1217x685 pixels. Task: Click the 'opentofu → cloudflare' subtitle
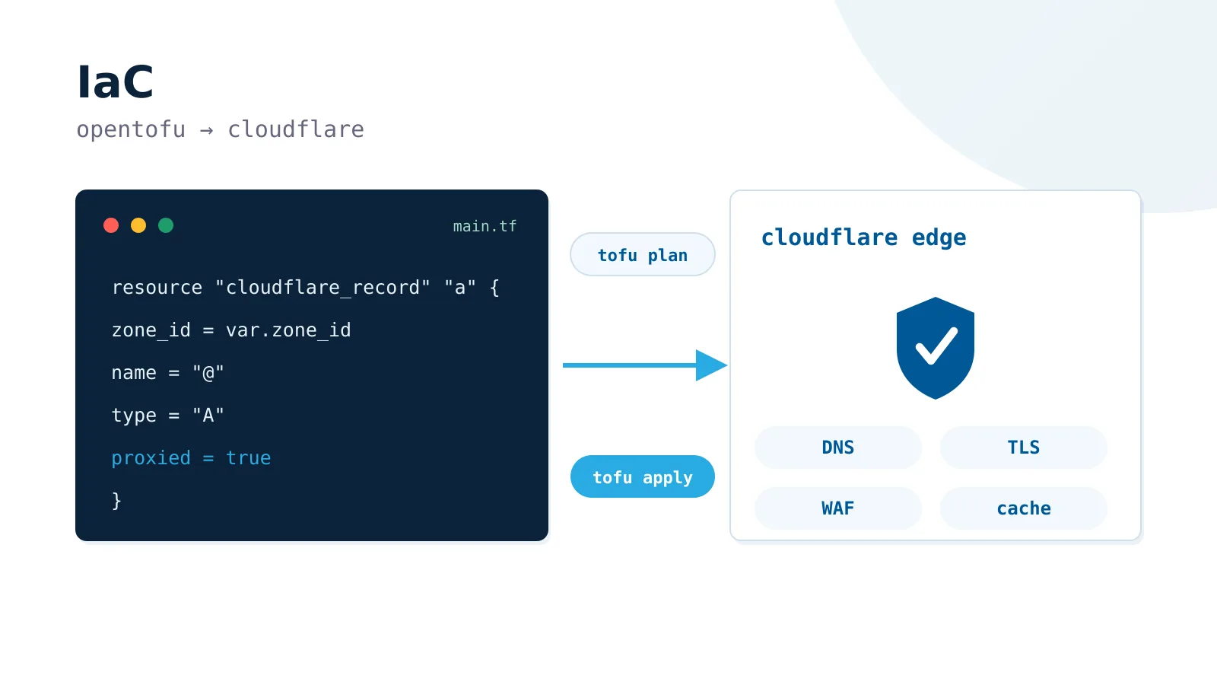point(220,129)
